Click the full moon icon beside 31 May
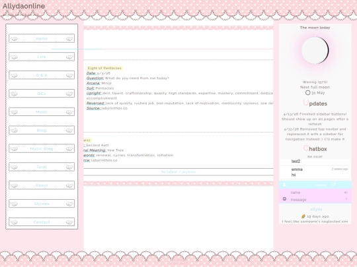 (307, 93)
